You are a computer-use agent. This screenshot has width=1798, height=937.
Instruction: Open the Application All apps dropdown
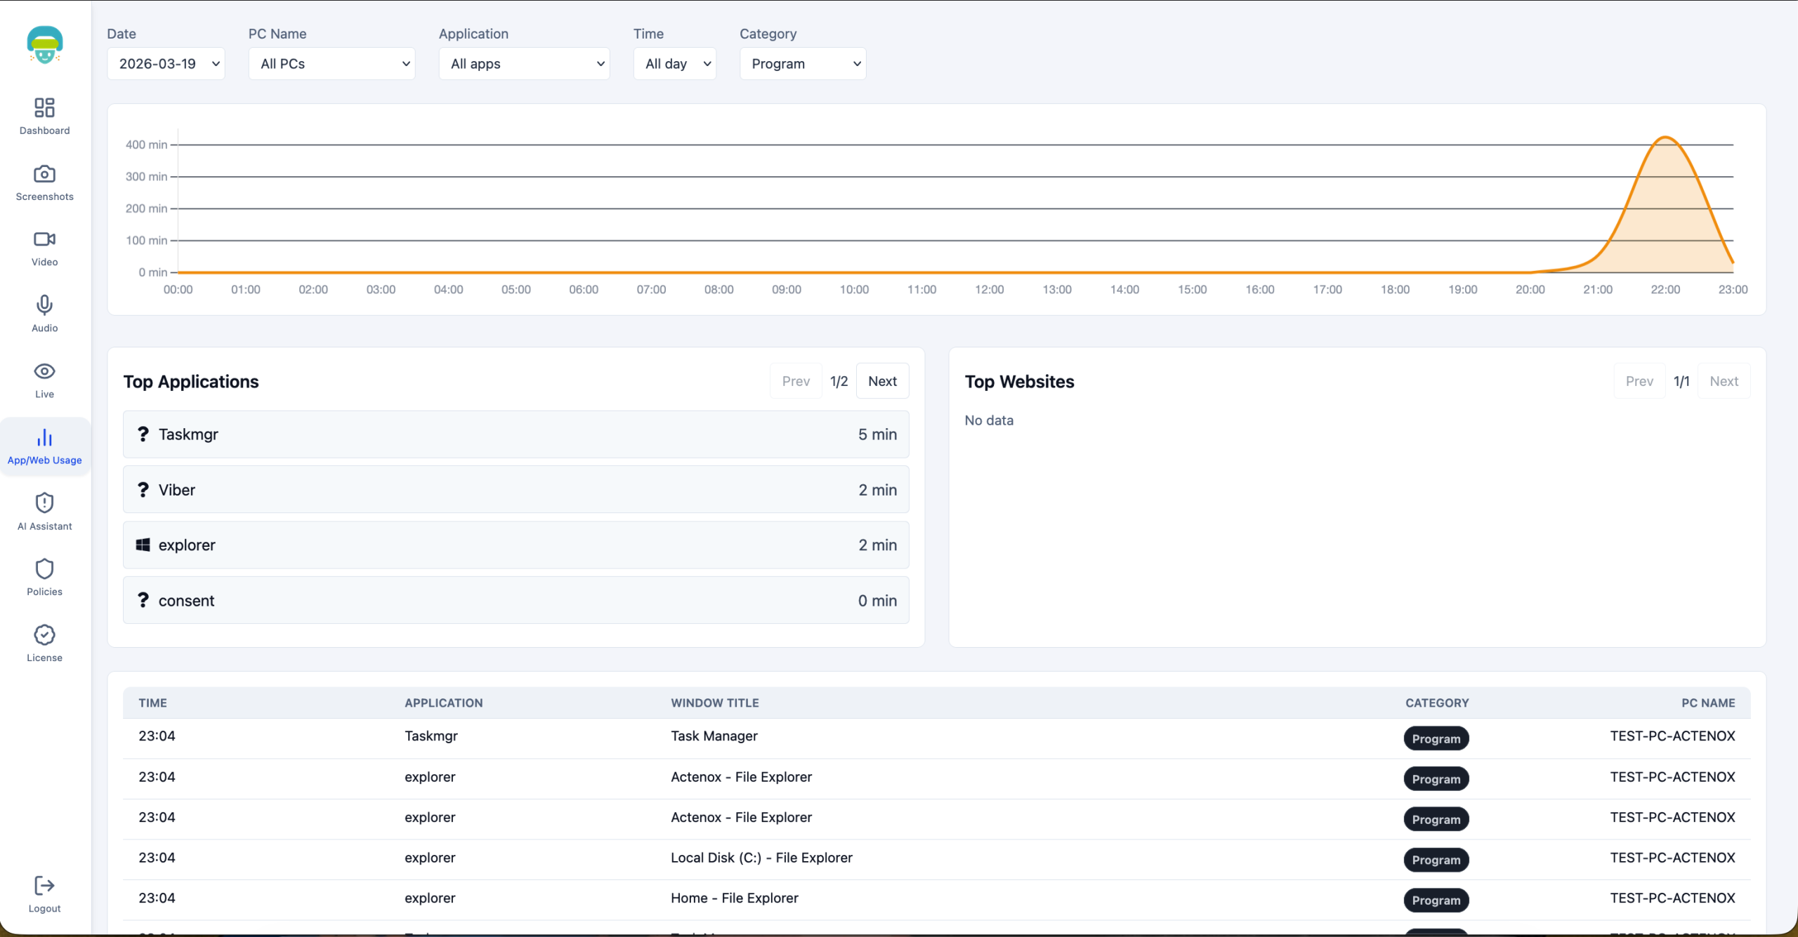(524, 64)
